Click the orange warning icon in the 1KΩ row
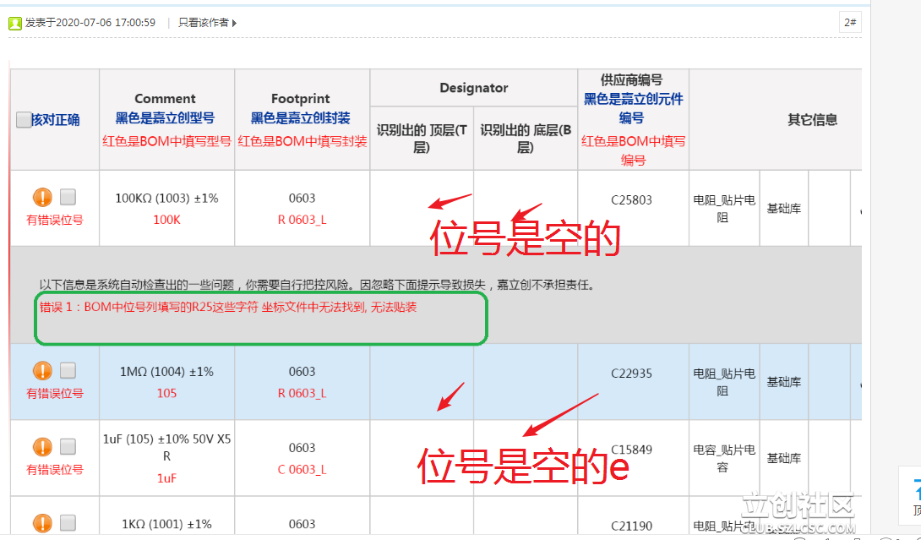Screen dimensions: 921x540 pos(42,523)
